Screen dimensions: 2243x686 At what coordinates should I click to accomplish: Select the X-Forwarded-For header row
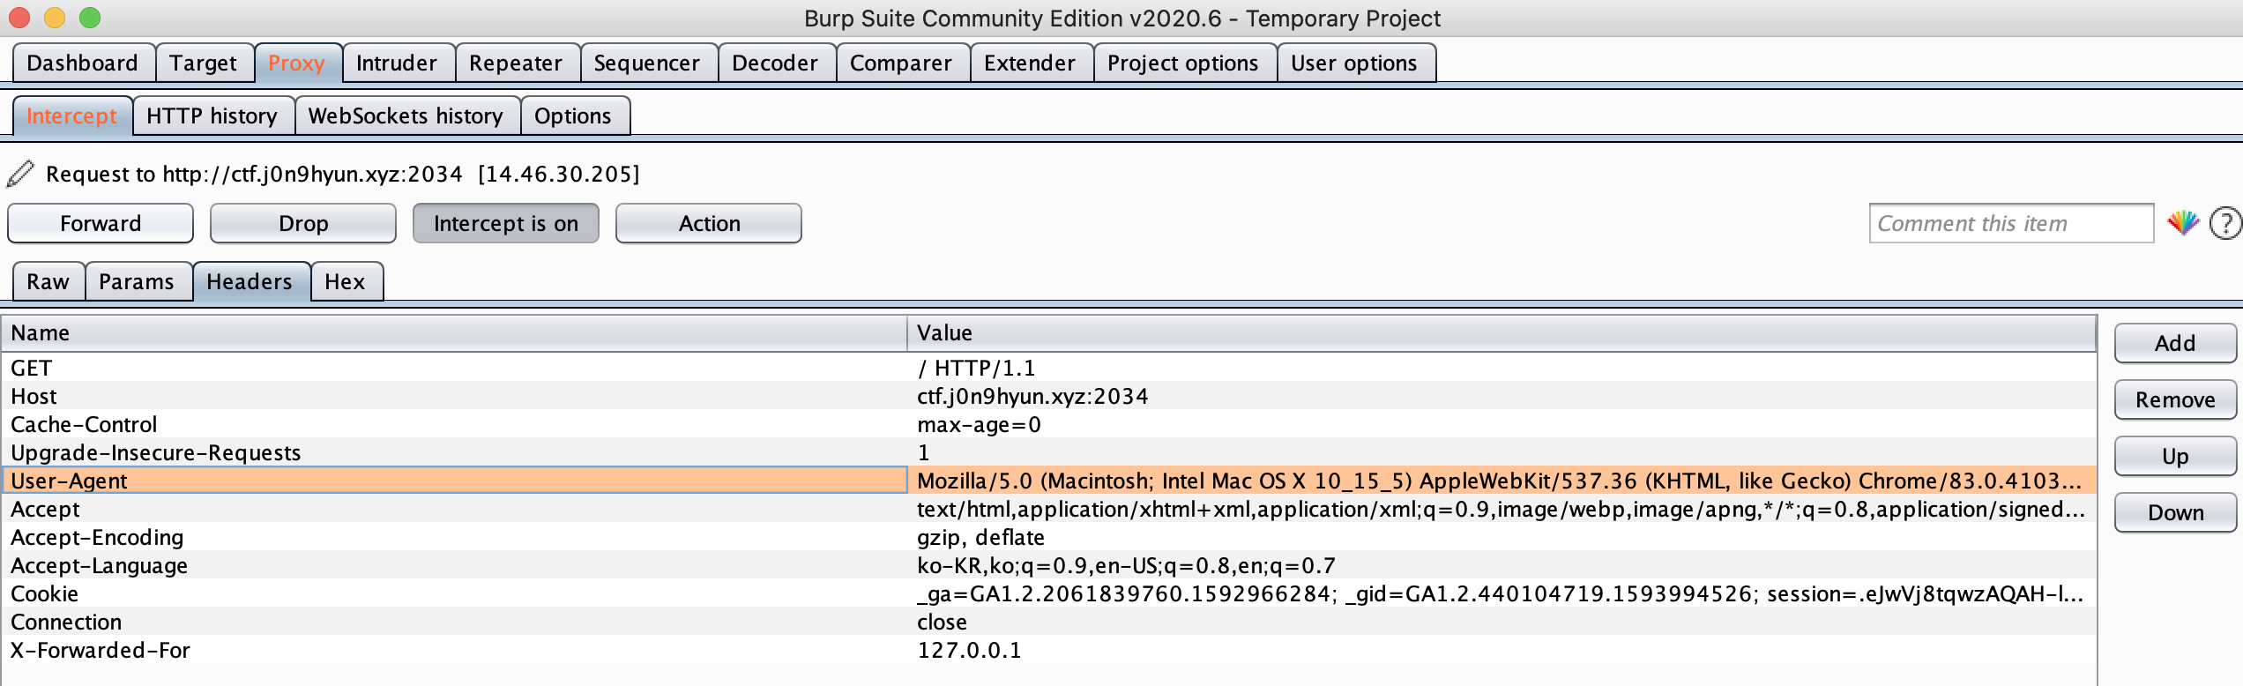[x=1048, y=650]
